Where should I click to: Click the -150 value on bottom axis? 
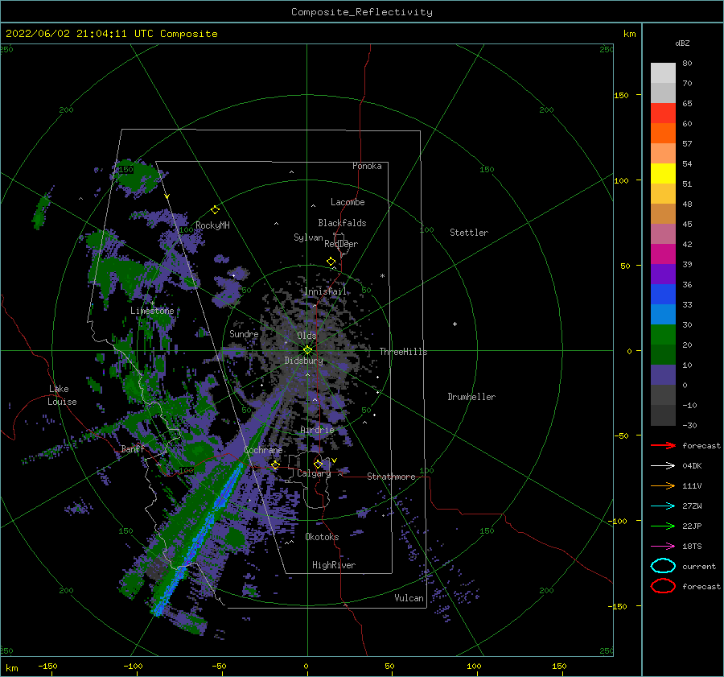point(47,666)
